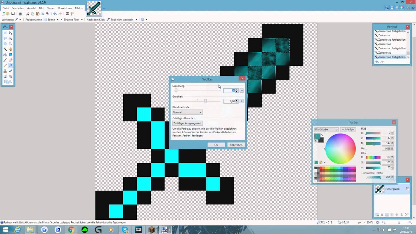416x234 pixels.
Task: Select the Pencil tool
Action: (5, 65)
